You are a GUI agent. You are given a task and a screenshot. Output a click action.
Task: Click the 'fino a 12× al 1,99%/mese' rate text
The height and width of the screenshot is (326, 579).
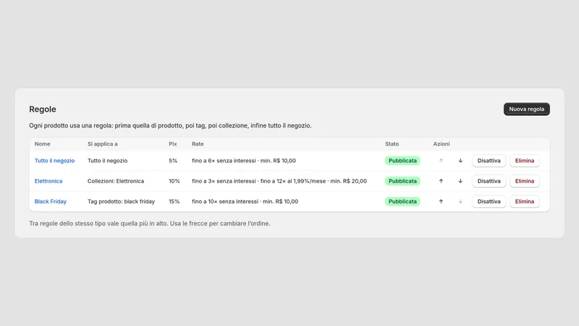pos(293,181)
